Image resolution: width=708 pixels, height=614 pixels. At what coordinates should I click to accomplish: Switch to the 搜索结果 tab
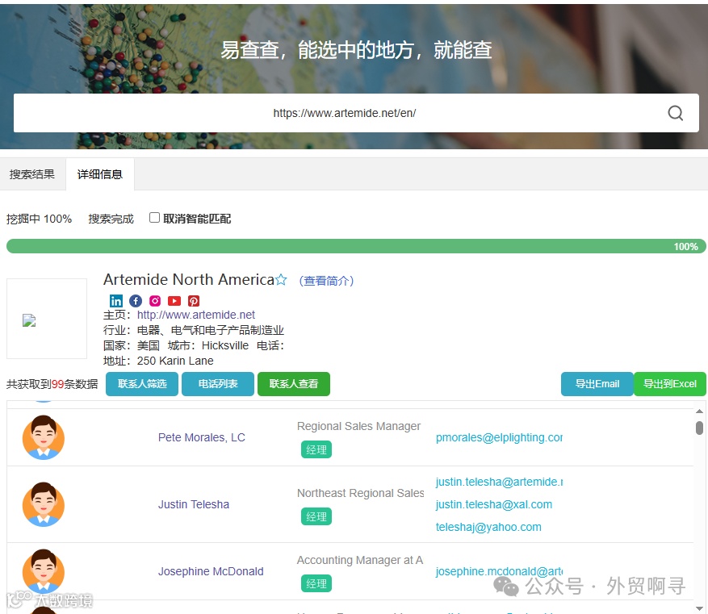pyautogui.click(x=32, y=174)
